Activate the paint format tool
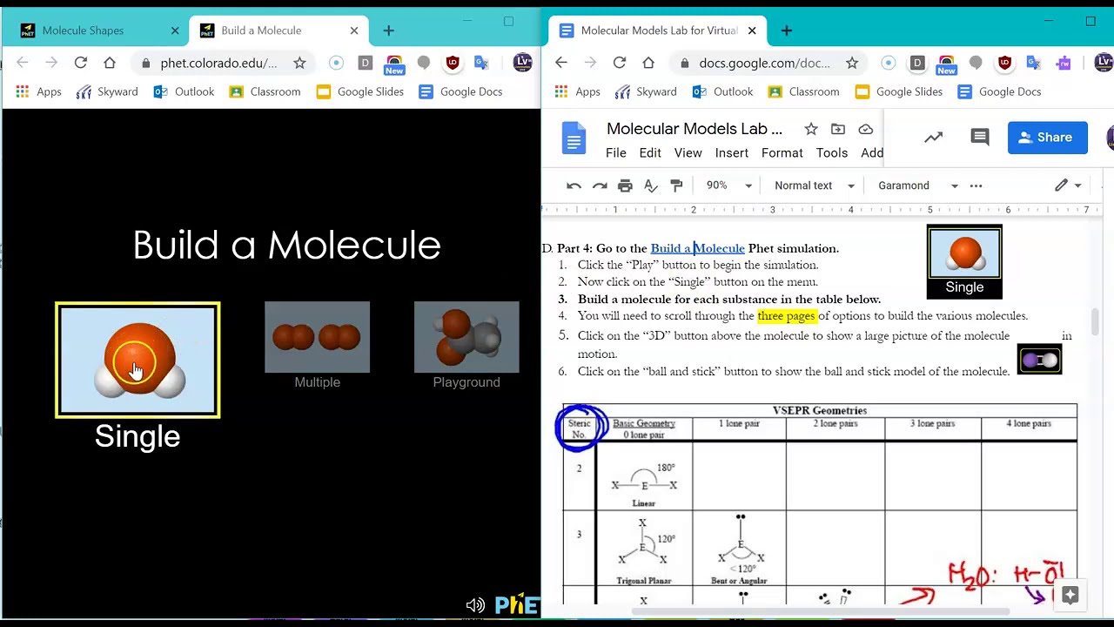The image size is (1114, 627). [676, 185]
